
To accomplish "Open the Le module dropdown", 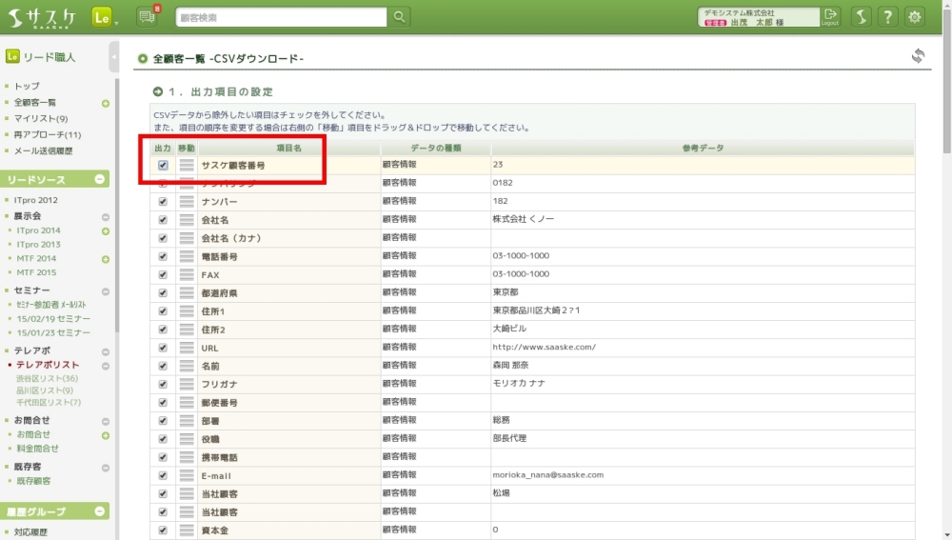I will coord(105,17).
